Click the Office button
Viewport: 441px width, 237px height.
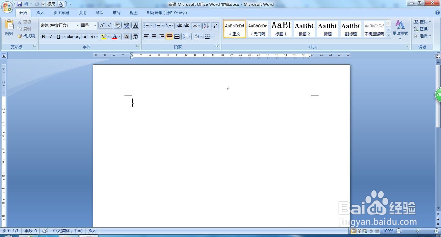7,7
